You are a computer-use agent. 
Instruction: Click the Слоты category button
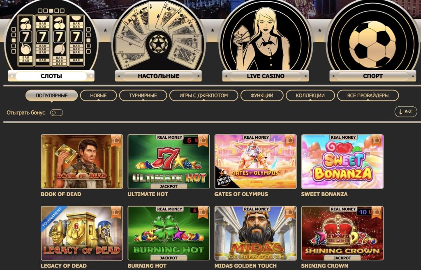tap(51, 76)
